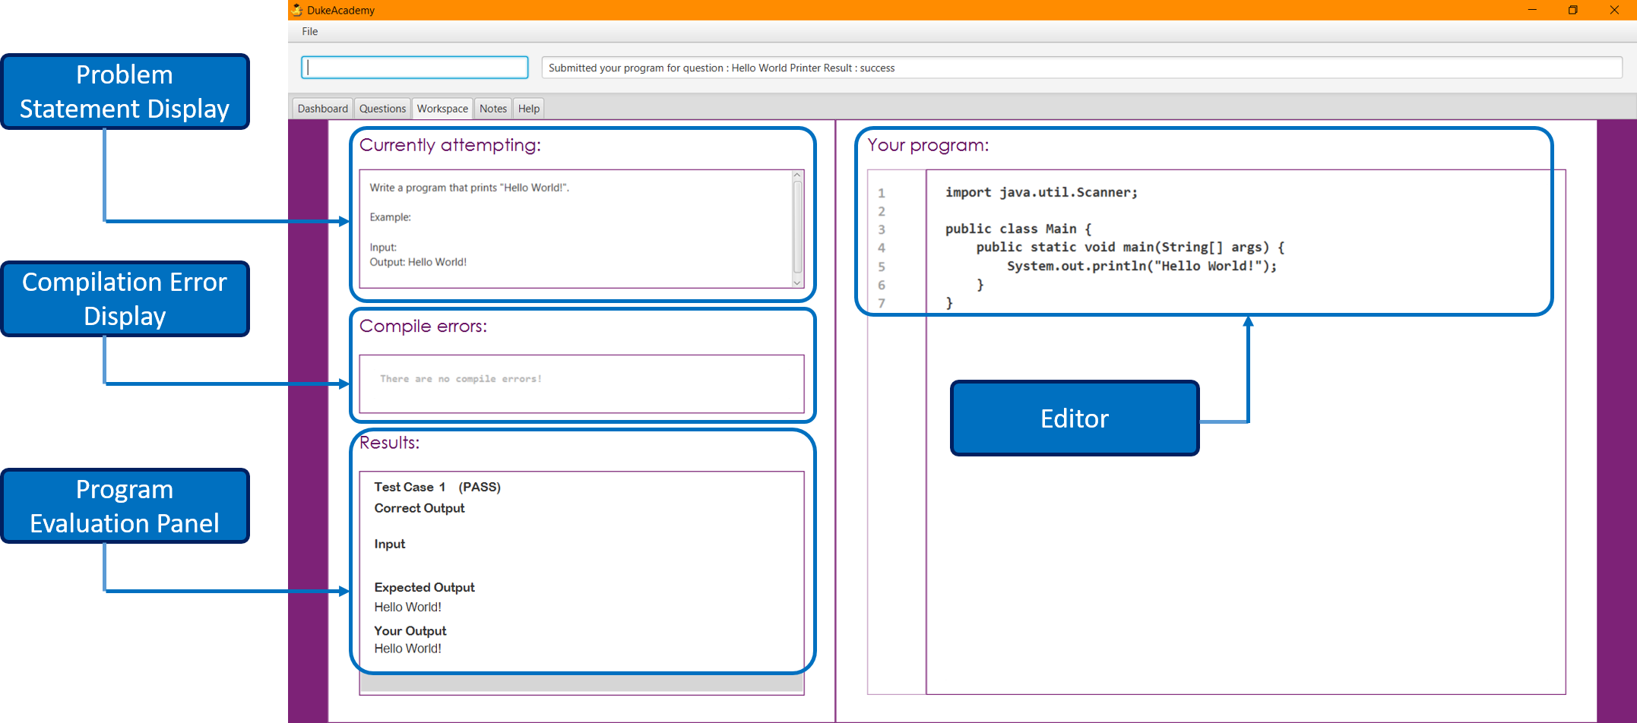The width and height of the screenshot is (1637, 723).
Task: Click the "Test Case 1 (PASS)" line
Action: pos(437,487)
